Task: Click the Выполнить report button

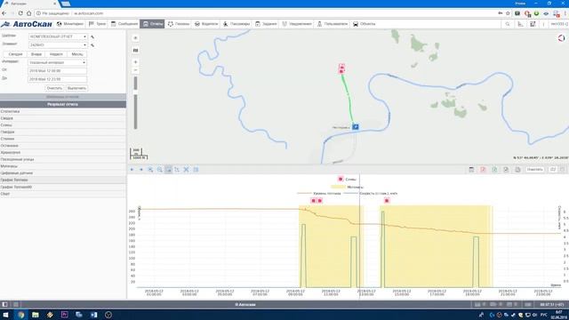Action: tap(76, 88)
